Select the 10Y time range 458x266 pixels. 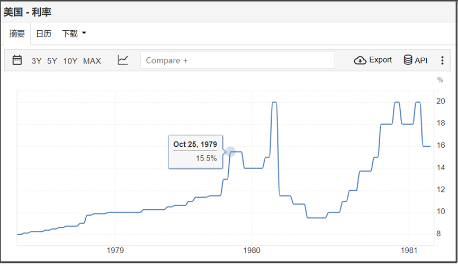[x=70, y=61]
